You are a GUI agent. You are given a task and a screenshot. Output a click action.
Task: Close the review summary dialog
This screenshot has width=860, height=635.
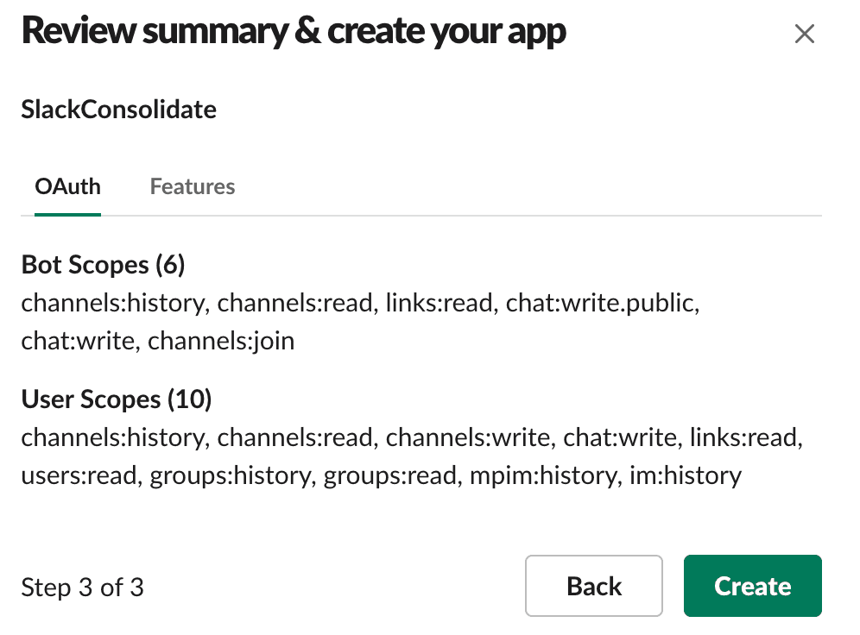click(x=804, y=35)
